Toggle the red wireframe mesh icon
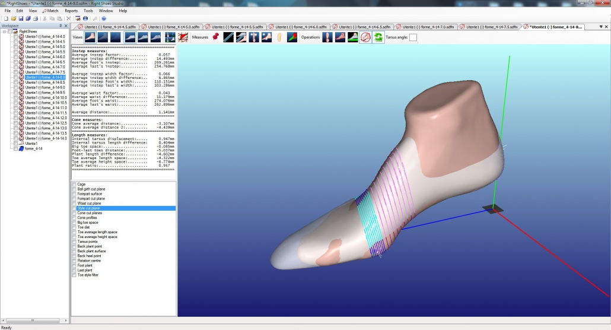The height and width of the screenshot is (330, 611). [183, 37]
